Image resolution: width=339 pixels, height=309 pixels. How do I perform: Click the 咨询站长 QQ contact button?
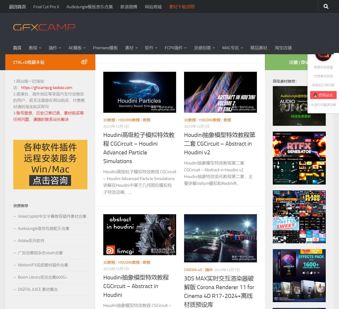323,95
